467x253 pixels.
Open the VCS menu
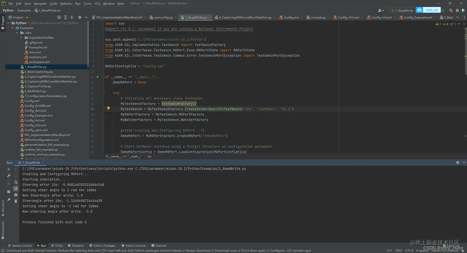tap(97, 3)
